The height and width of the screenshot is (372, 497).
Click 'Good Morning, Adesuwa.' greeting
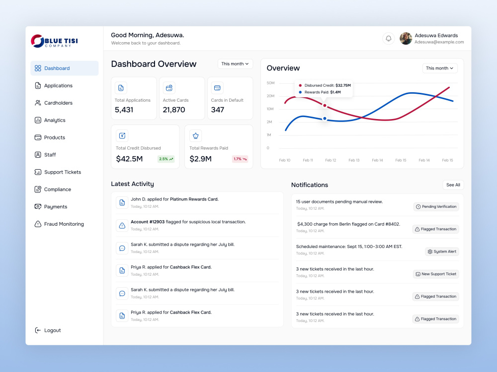pos(148,35)
